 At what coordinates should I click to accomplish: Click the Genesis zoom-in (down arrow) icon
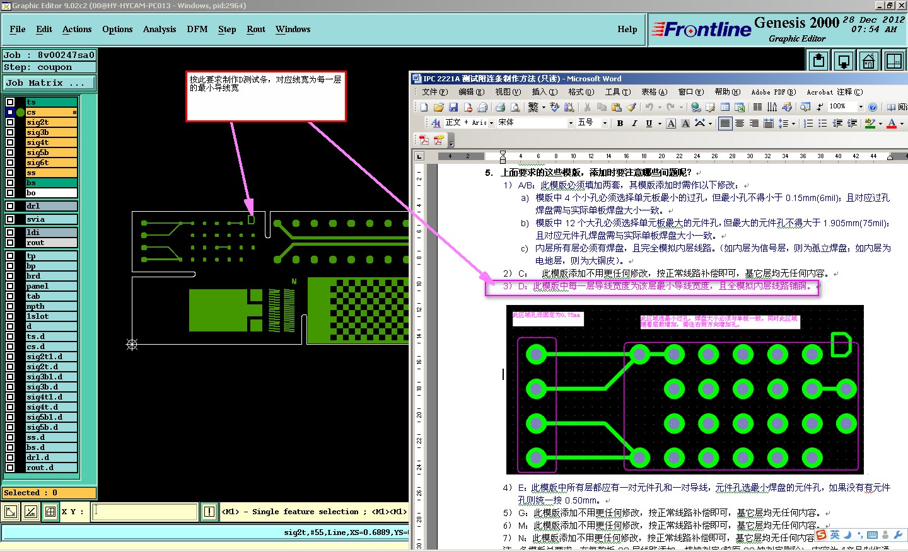tap(844, 60)
